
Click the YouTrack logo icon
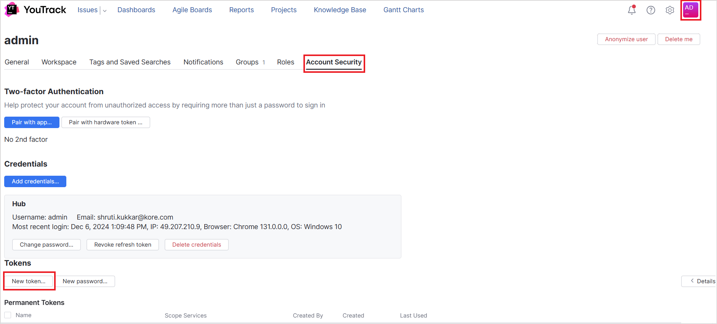pos(11,10)
